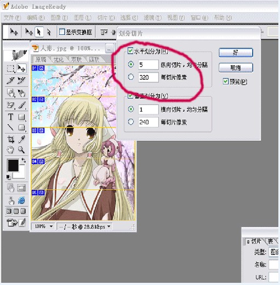Select the Rounded Rectangle tool

[x=21, y=127]
